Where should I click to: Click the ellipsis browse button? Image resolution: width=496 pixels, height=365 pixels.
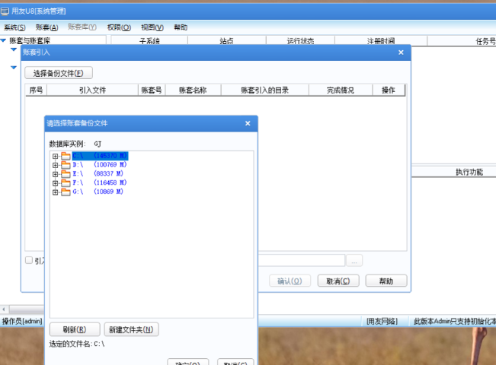354,261
